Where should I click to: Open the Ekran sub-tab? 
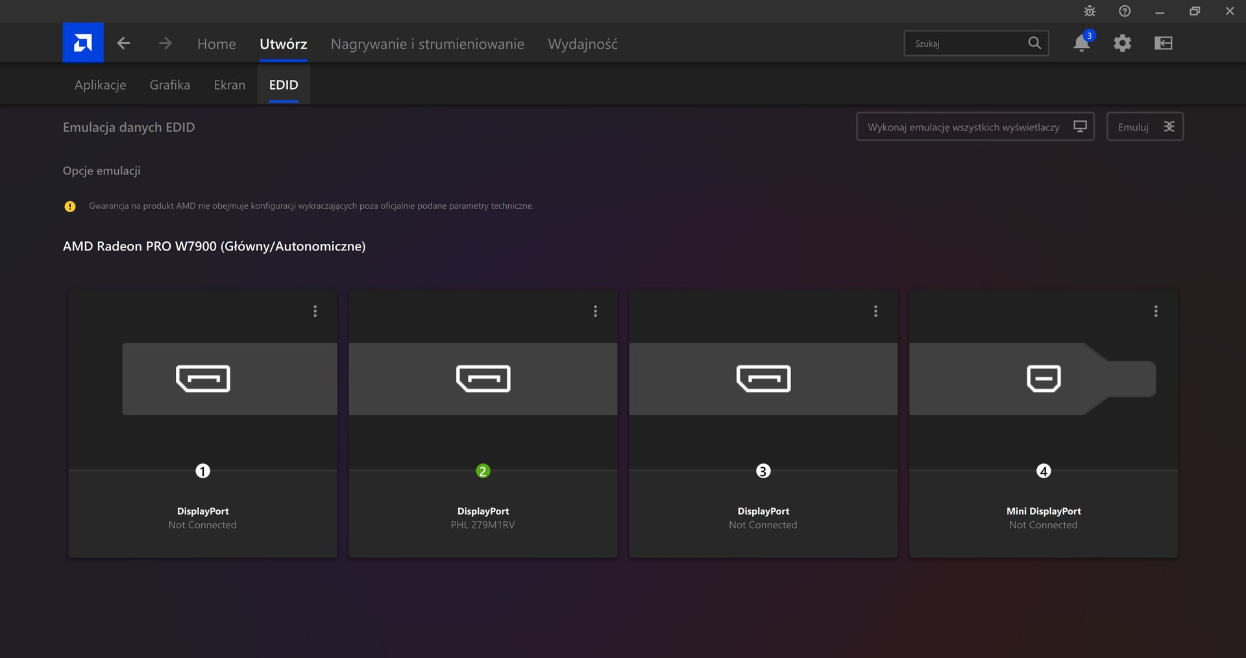point(230,85)
